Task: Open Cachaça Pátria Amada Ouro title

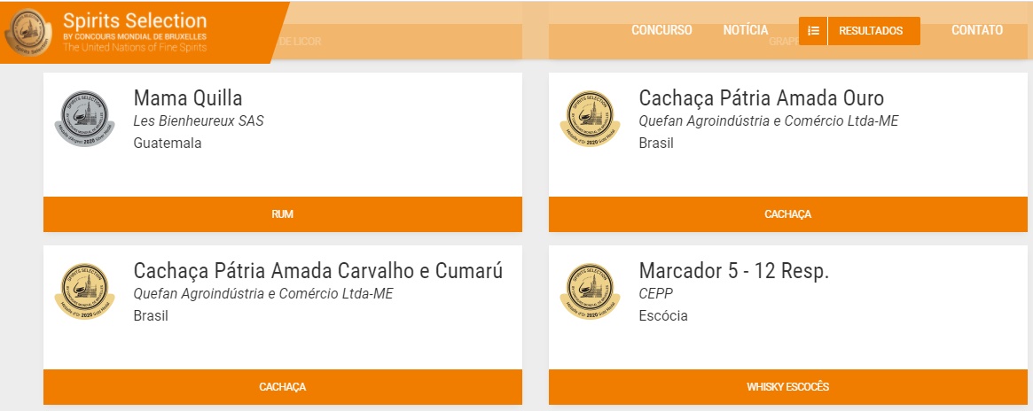Action: (x=761, y=98)
